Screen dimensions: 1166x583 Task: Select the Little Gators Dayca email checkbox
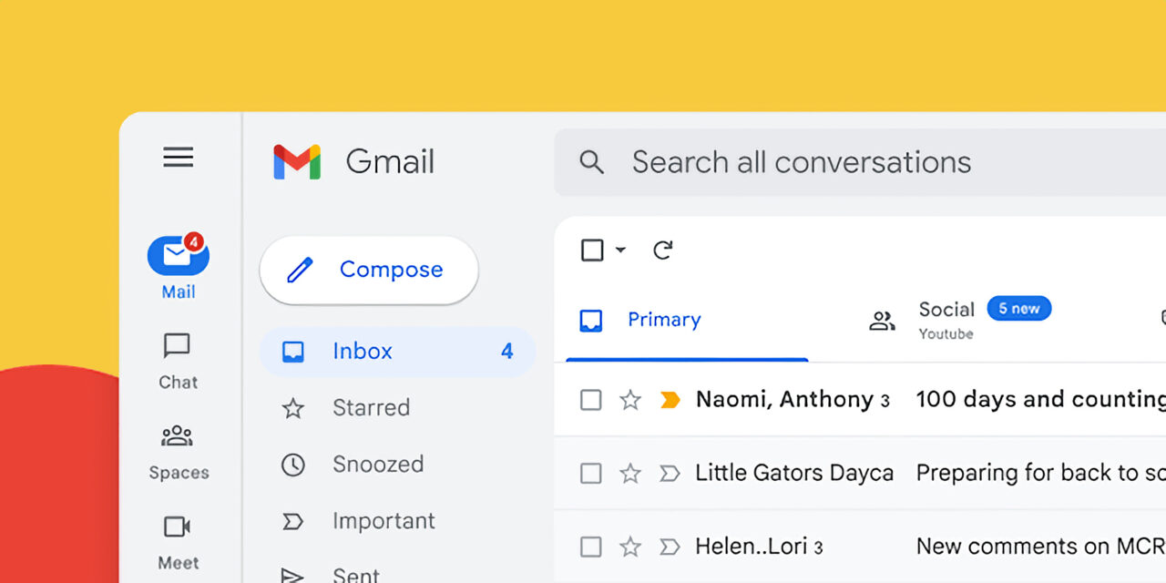click(x=591, y=474)
